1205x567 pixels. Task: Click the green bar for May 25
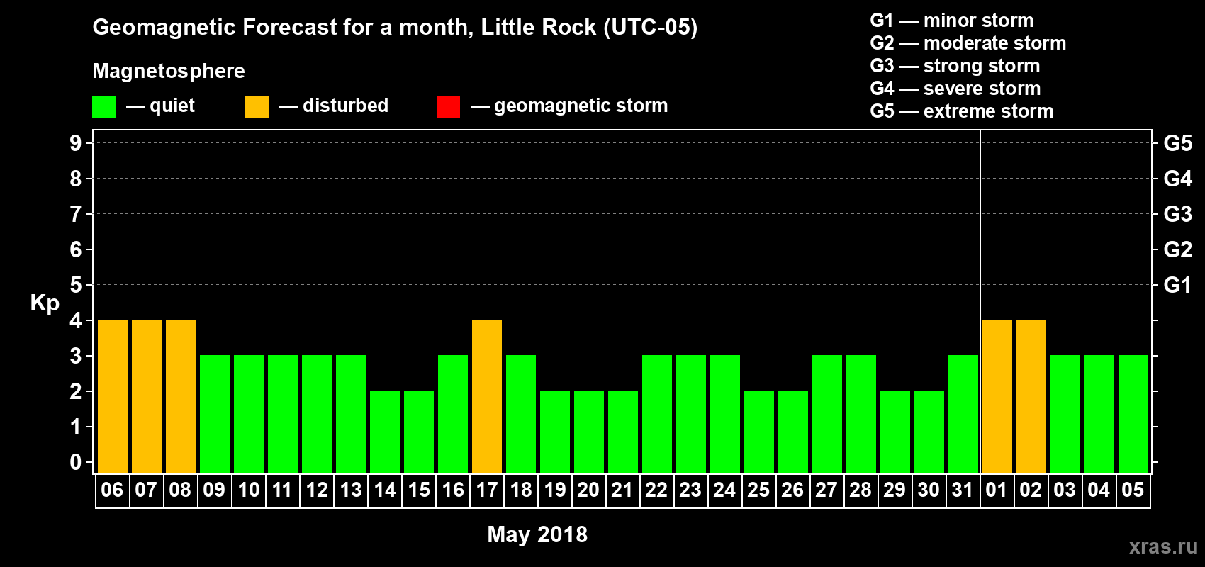coord(759,432)
